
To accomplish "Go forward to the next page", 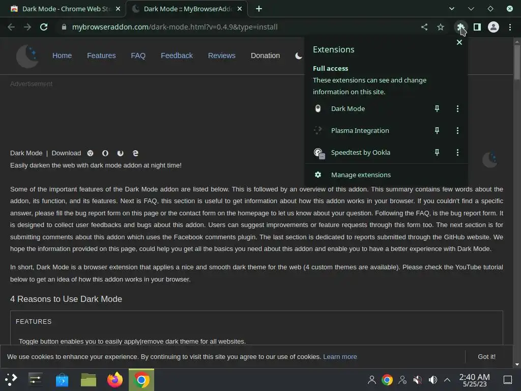I will pyautogui.click(x=27, y=27).
